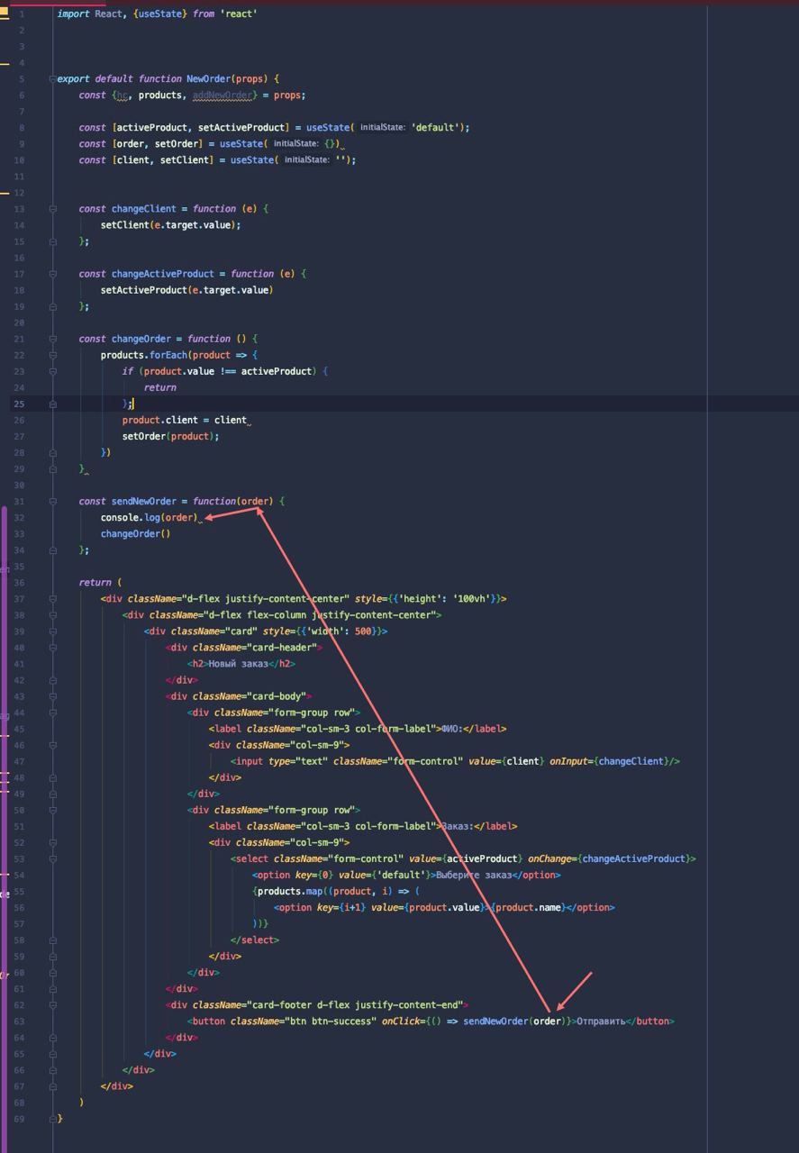
Task: Click the 'NewOrder' function name on line 5
Action: (208, 79)
